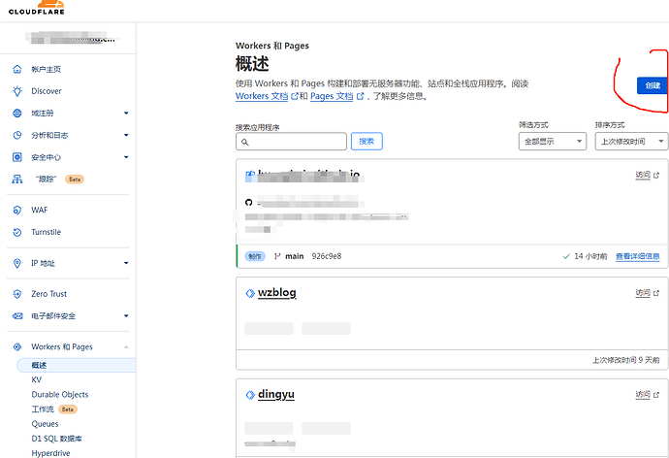Open the dingyu project link

click(x=276, y=394)
